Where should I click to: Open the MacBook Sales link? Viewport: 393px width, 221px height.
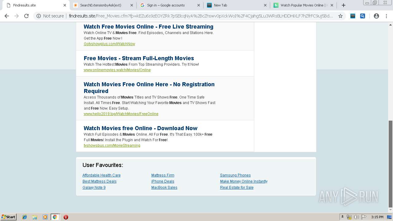click(164, 188)
